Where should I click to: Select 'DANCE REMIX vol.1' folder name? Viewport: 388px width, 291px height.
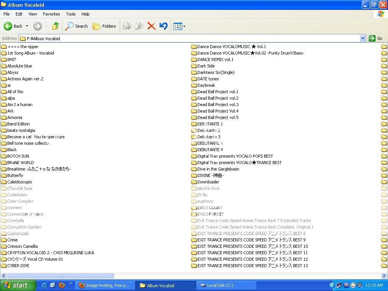pos(215,59)
